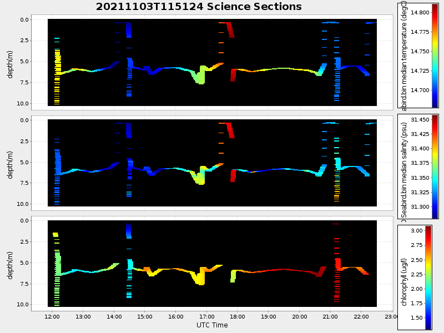Click the 1.75 chlorophyll colorbar tick

[x=417, y=303]
